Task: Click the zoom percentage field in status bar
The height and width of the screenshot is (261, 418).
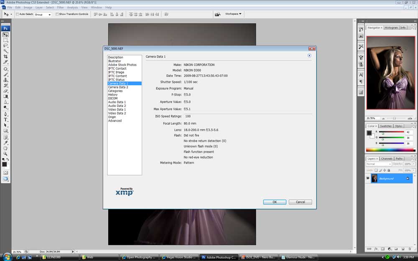Action: coord(17,252)
